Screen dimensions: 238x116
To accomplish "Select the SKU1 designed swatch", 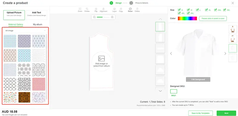I will [x=173, y=91].
